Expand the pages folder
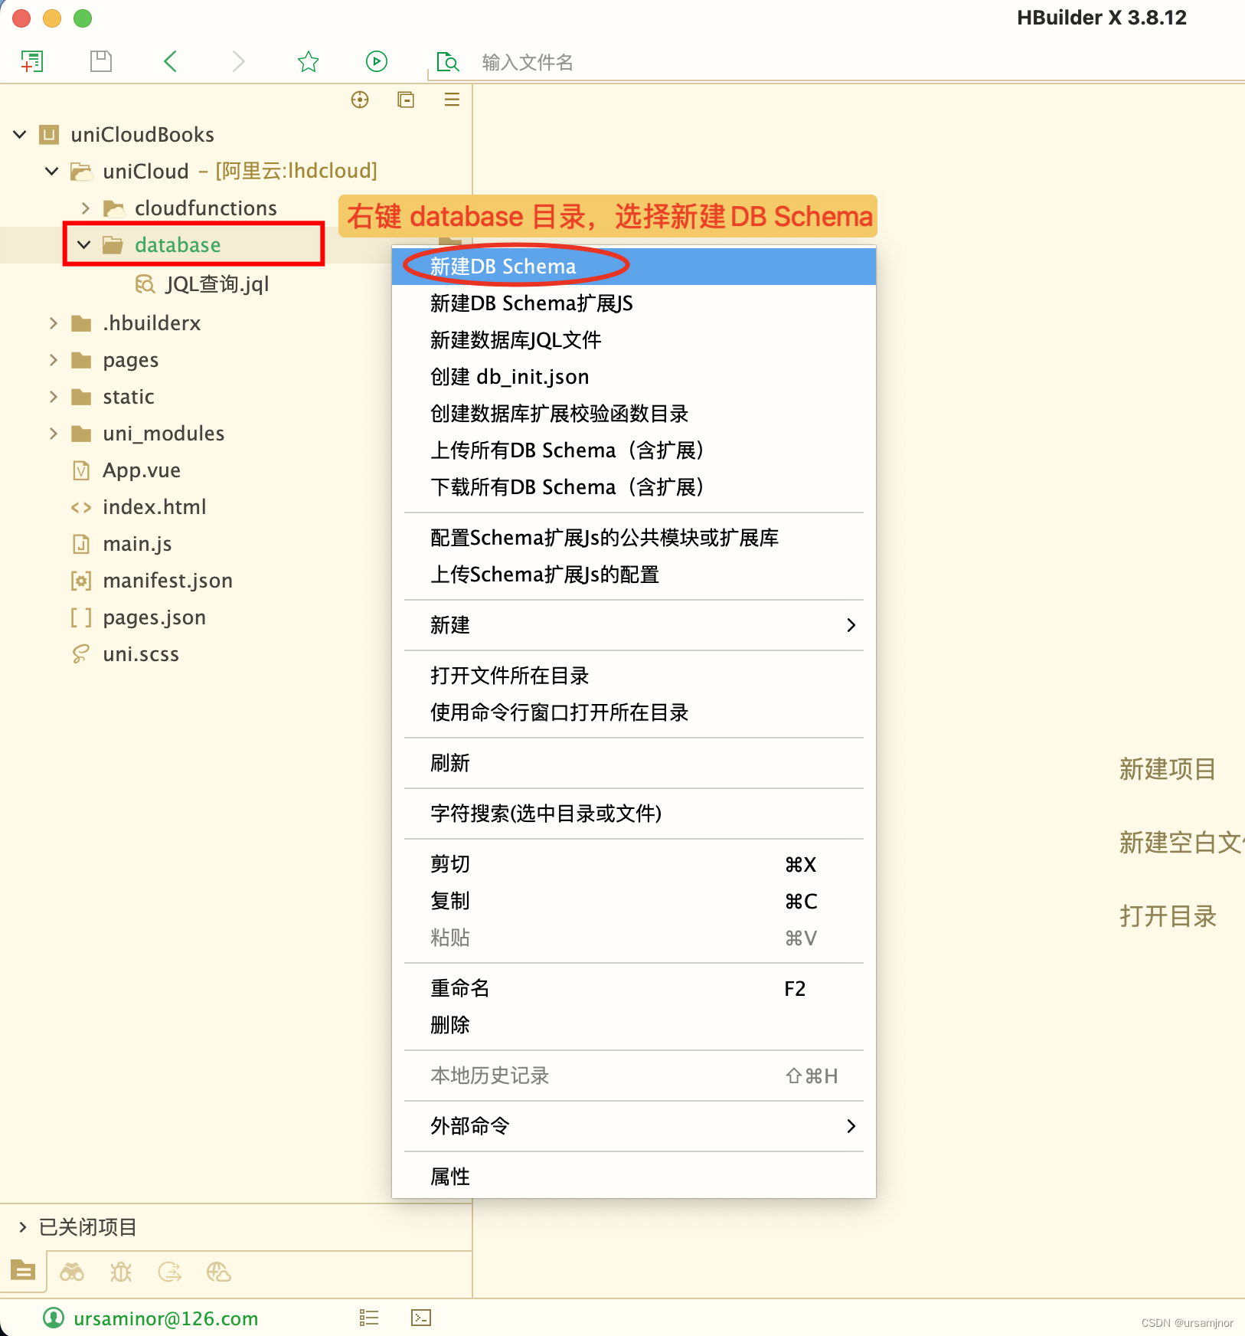This screenshot has width=1245, height=1336. click(53, 360)
